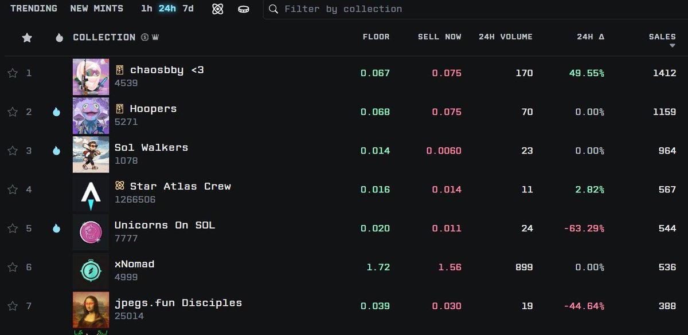Click the chaosbby 49.55% change value
Screen dimensions: 688x335
[x=587, y=73]
